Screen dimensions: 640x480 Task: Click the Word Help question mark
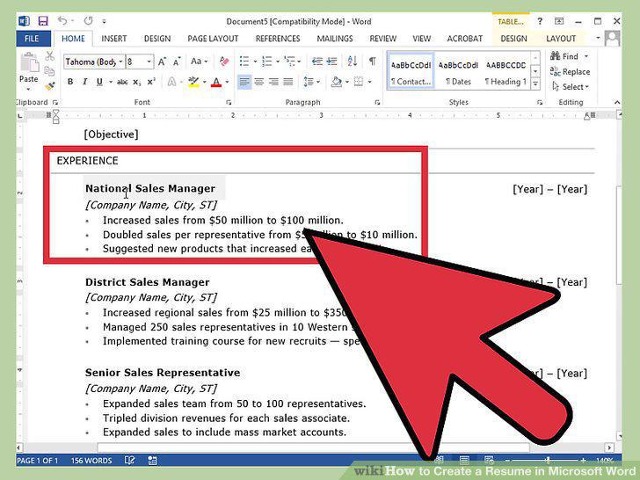540,21
